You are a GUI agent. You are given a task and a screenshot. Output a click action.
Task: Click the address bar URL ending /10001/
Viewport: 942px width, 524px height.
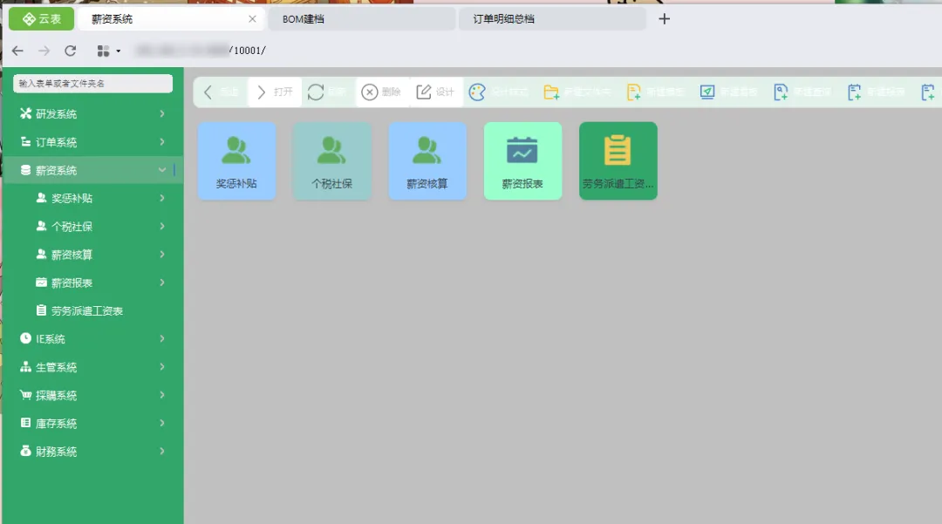click(201, 51)
